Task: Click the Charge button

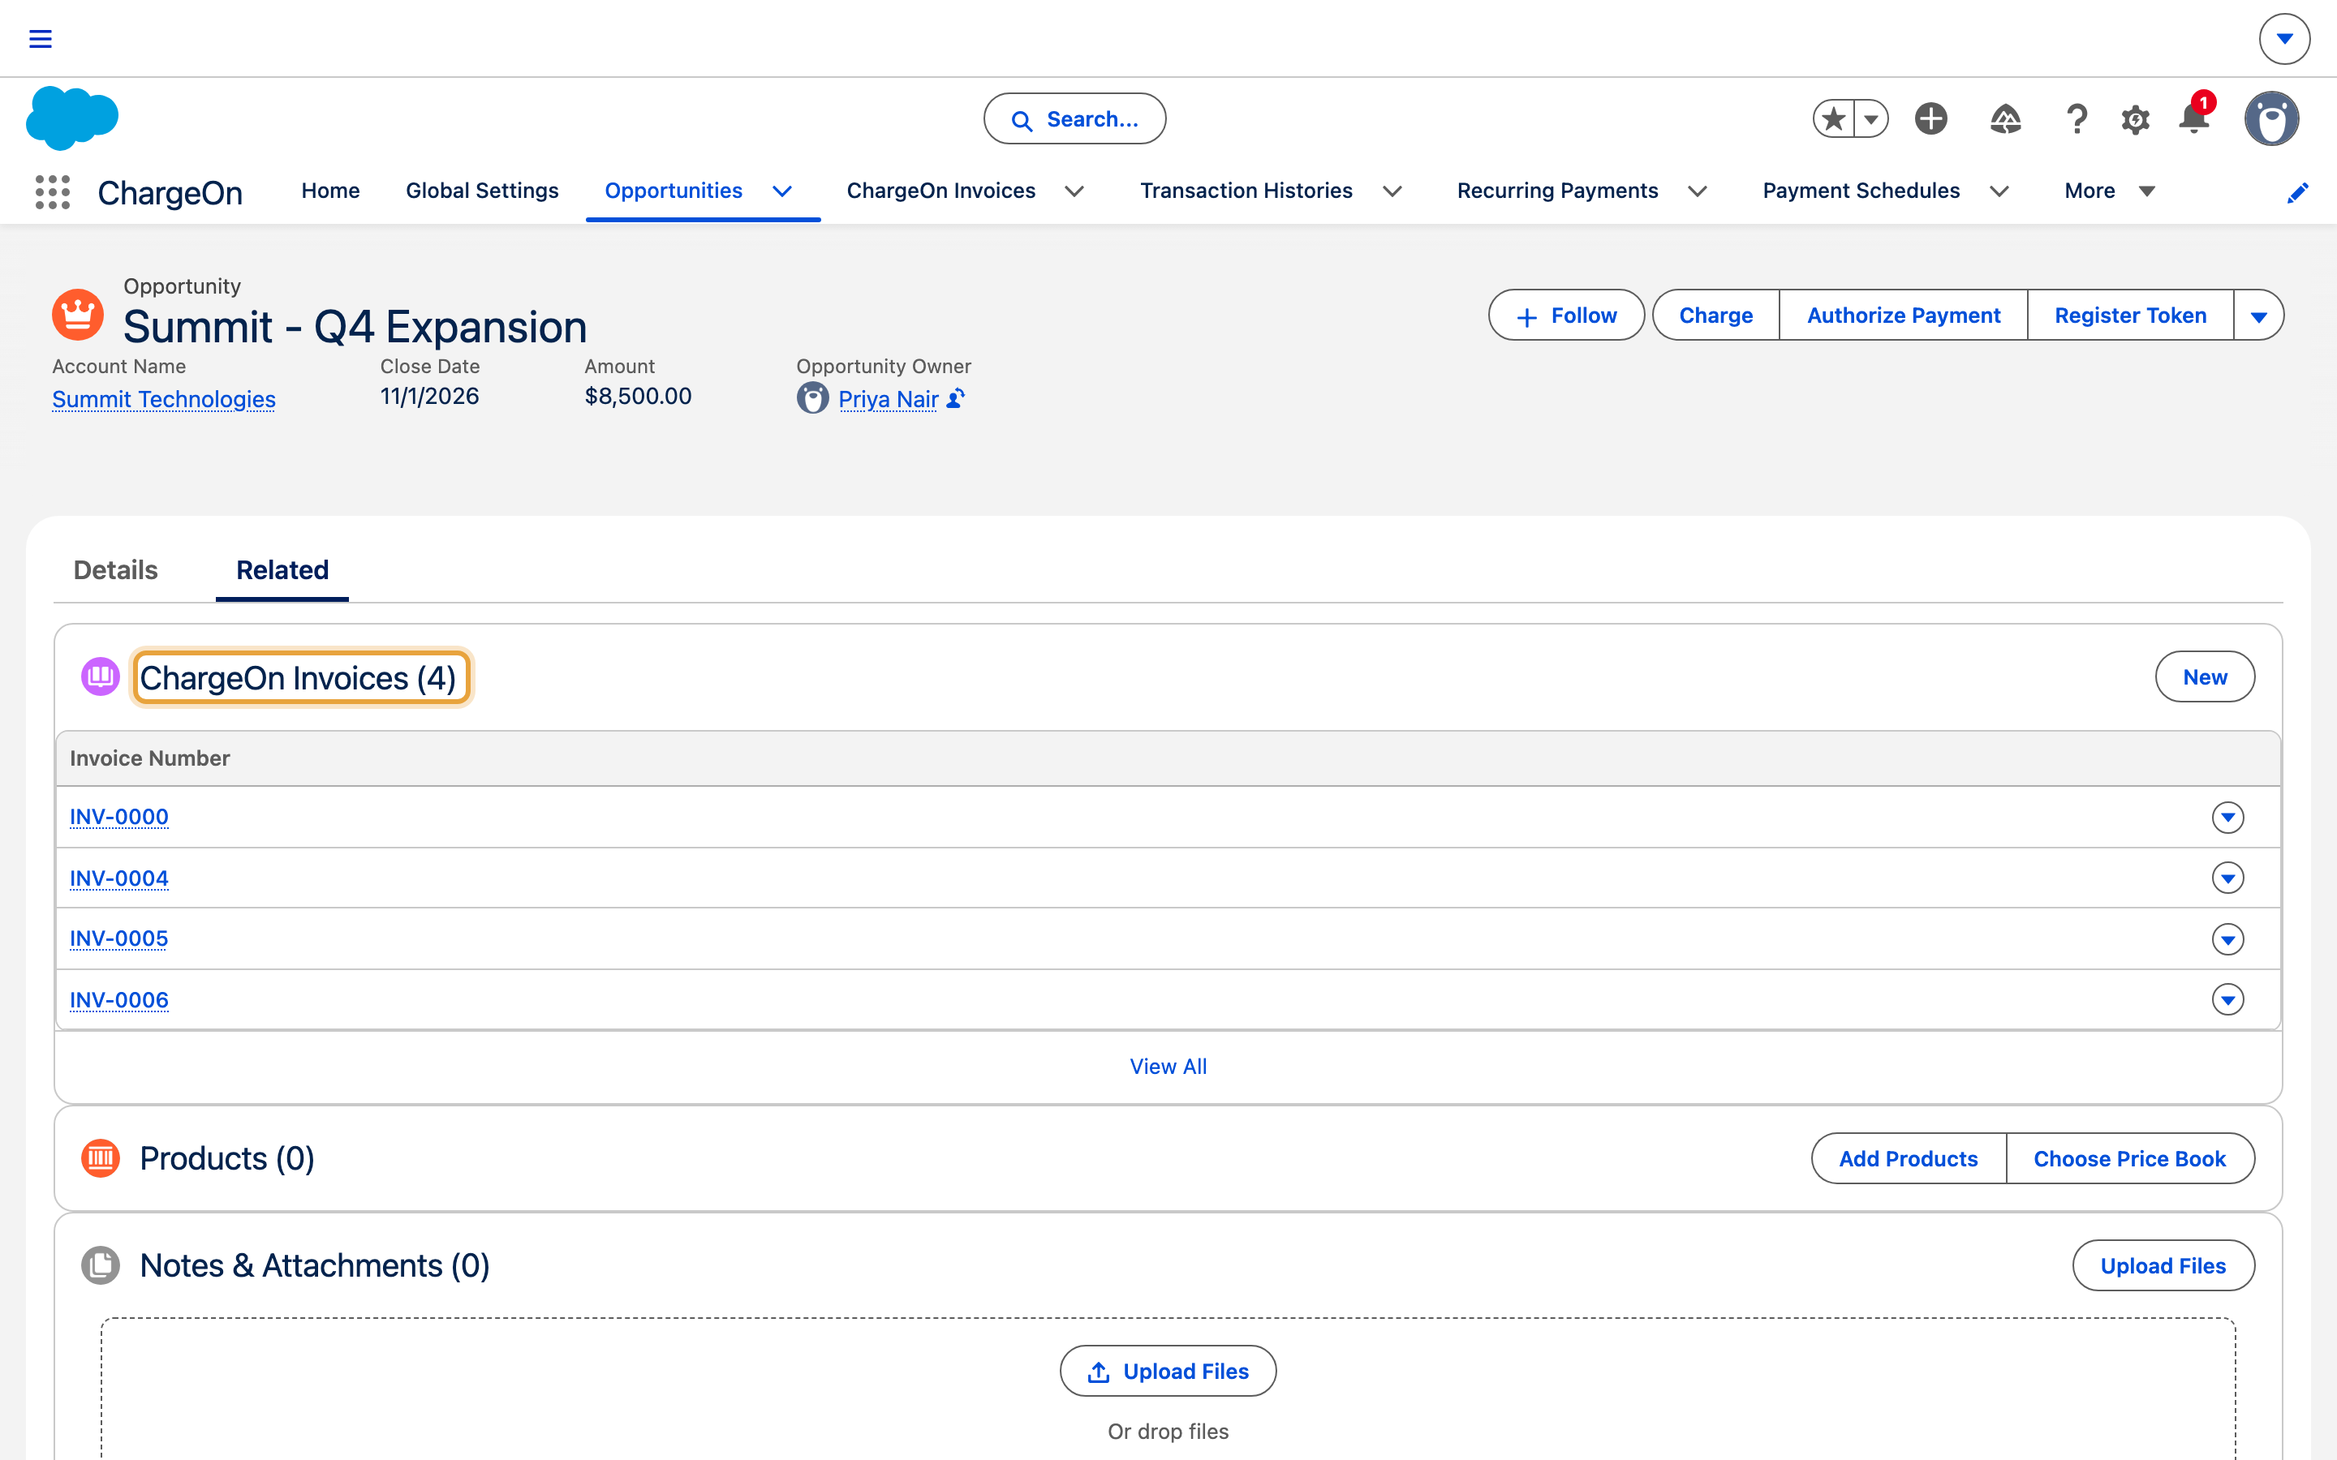Action: (x=1716, y=315)
